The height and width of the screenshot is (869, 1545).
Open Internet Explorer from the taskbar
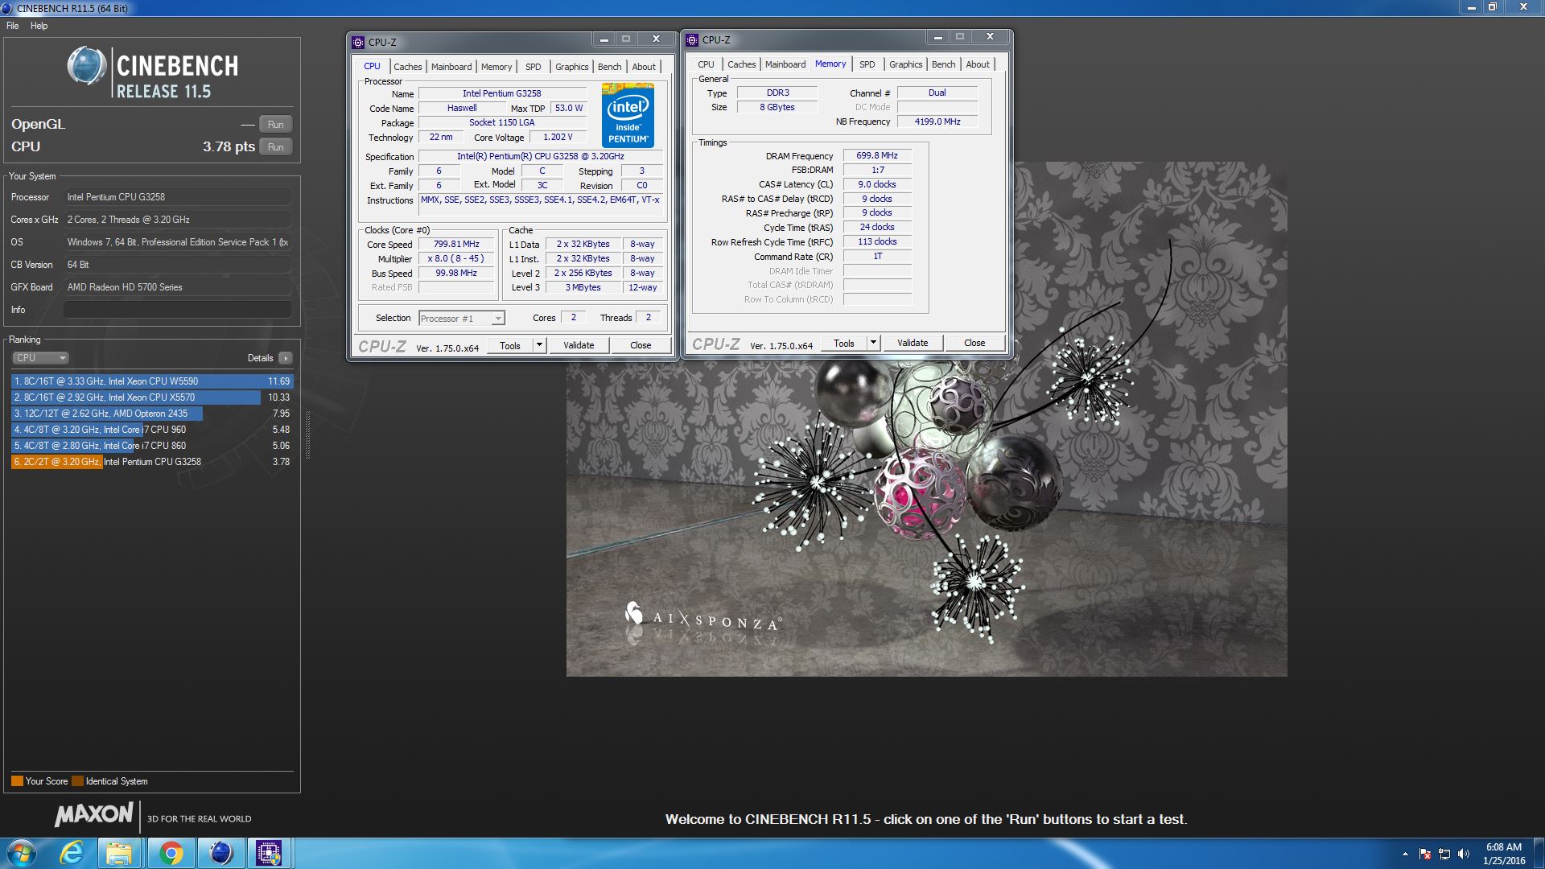pos(72,853)
